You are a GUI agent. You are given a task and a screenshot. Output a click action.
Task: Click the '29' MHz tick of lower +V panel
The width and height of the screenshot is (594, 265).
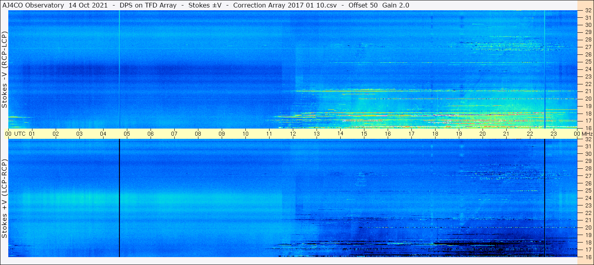point(588,161)
